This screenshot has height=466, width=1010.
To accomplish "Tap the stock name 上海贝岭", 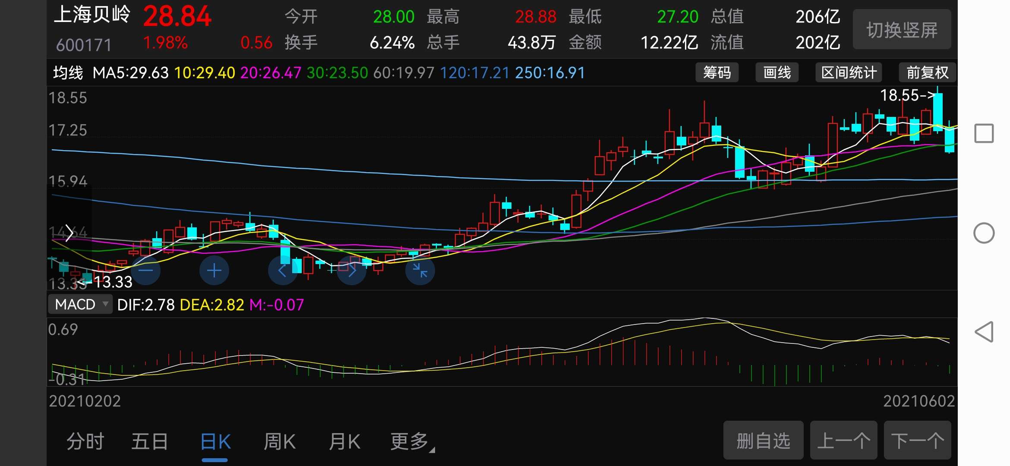I will (92, 15).
